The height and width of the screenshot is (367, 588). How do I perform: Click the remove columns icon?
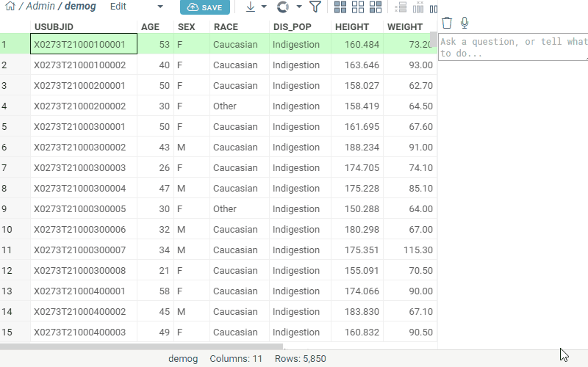point(417,7)
